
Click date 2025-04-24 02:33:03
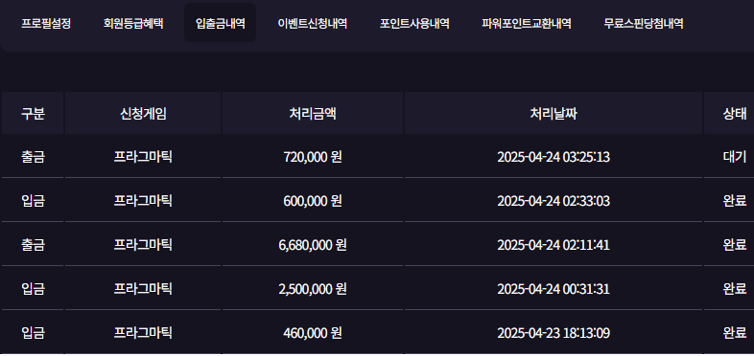point(554,201)
